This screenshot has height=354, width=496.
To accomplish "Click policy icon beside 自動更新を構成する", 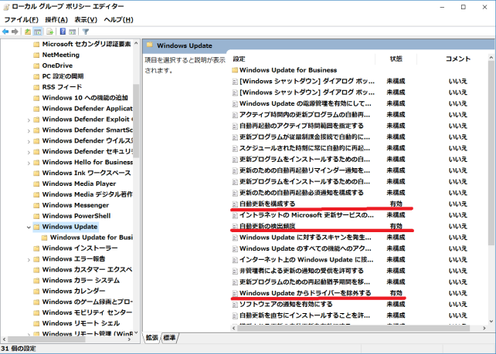I will (235, 204).
